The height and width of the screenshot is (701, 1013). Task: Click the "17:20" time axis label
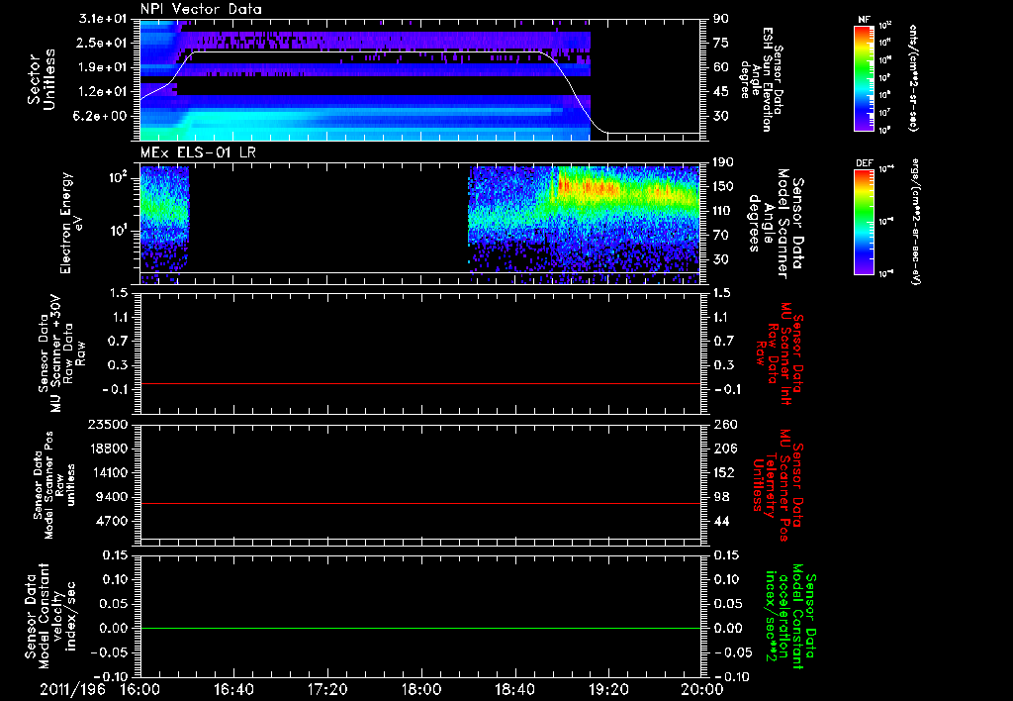(327, 689)
